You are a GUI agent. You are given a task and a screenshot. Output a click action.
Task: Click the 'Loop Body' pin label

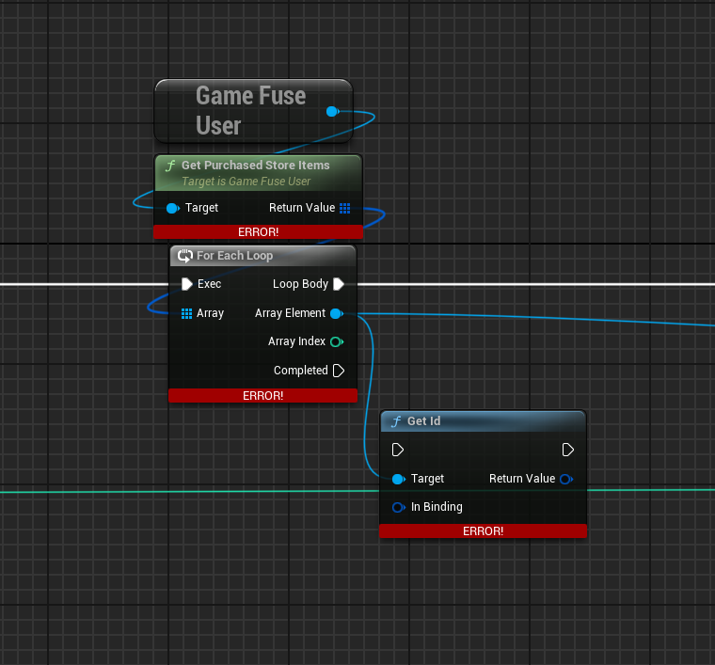(x=300, y=284)
